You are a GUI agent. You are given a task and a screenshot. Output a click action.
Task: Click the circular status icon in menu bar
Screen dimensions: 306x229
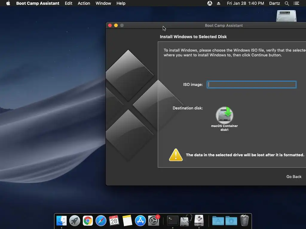tap(209, 3)
